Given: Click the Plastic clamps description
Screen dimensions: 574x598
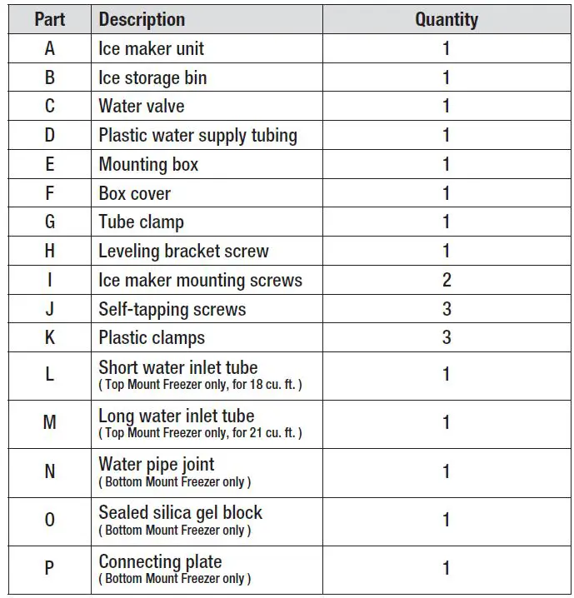Looking at the screenshot, I should click(x=152, y=337).
